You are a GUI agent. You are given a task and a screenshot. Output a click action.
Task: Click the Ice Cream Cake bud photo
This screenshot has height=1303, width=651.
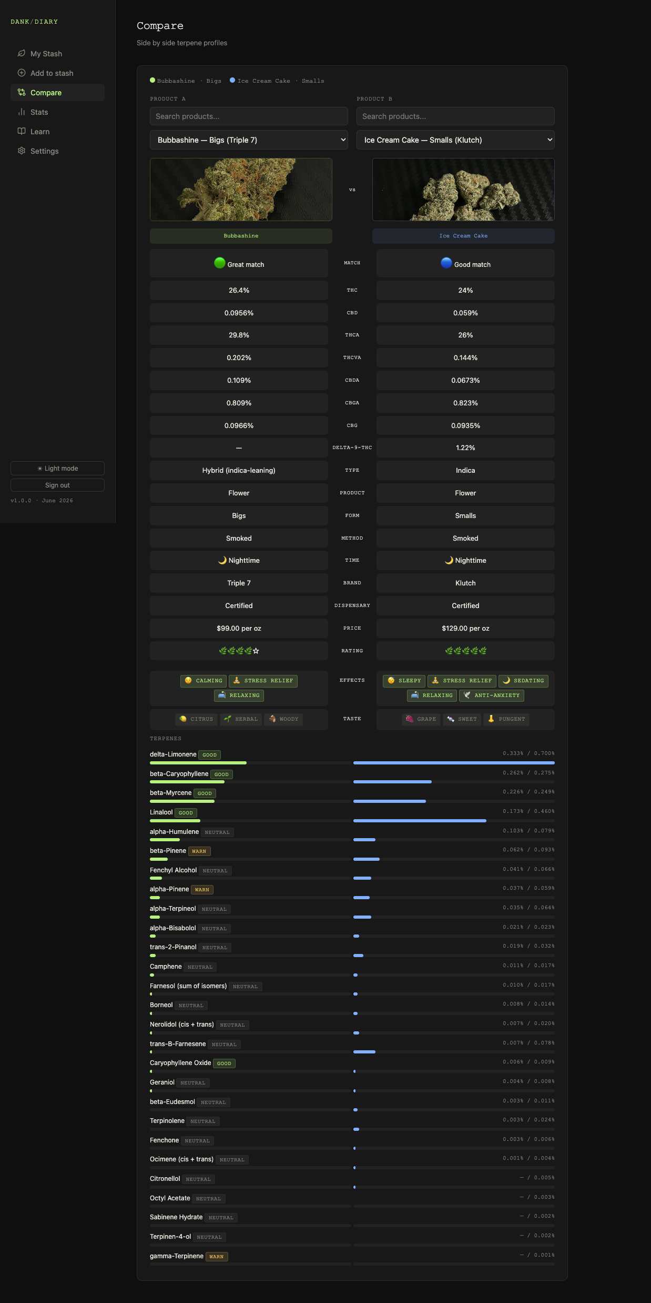point(463,190)
